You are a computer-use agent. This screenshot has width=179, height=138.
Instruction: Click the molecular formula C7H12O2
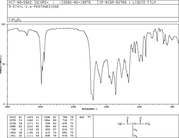[x=15, y=20]
